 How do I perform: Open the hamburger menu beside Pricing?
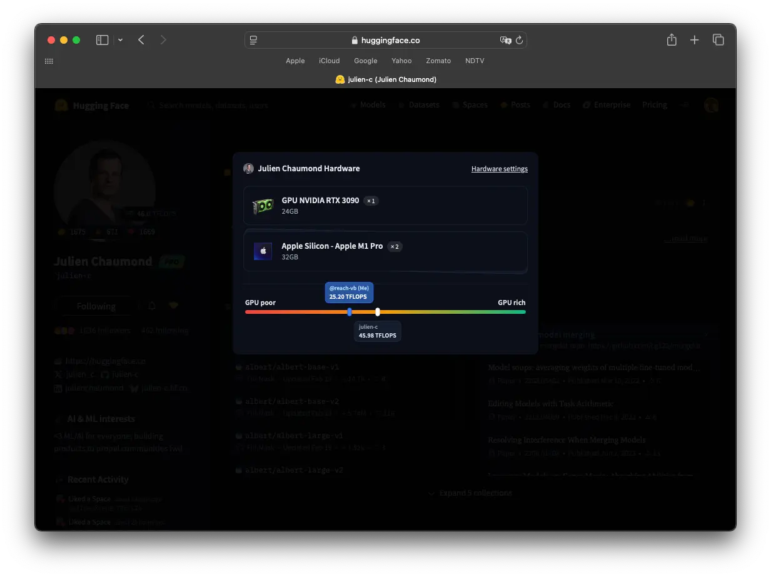coord(685,105)
